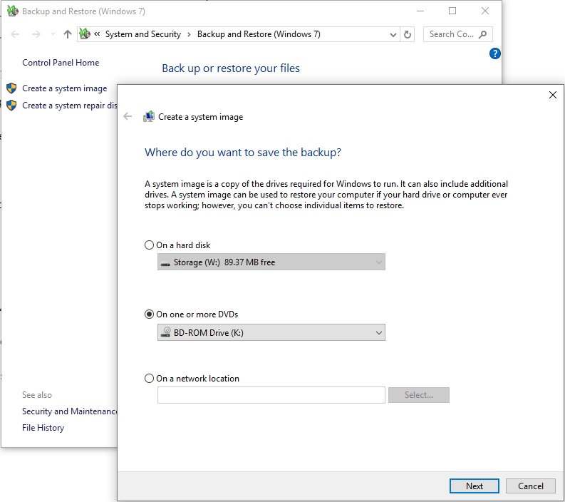The width and height of the screenshot is (565, 502).
Task: Click the Forward arrow in Backup and Restore window
Action: [36, 34]
